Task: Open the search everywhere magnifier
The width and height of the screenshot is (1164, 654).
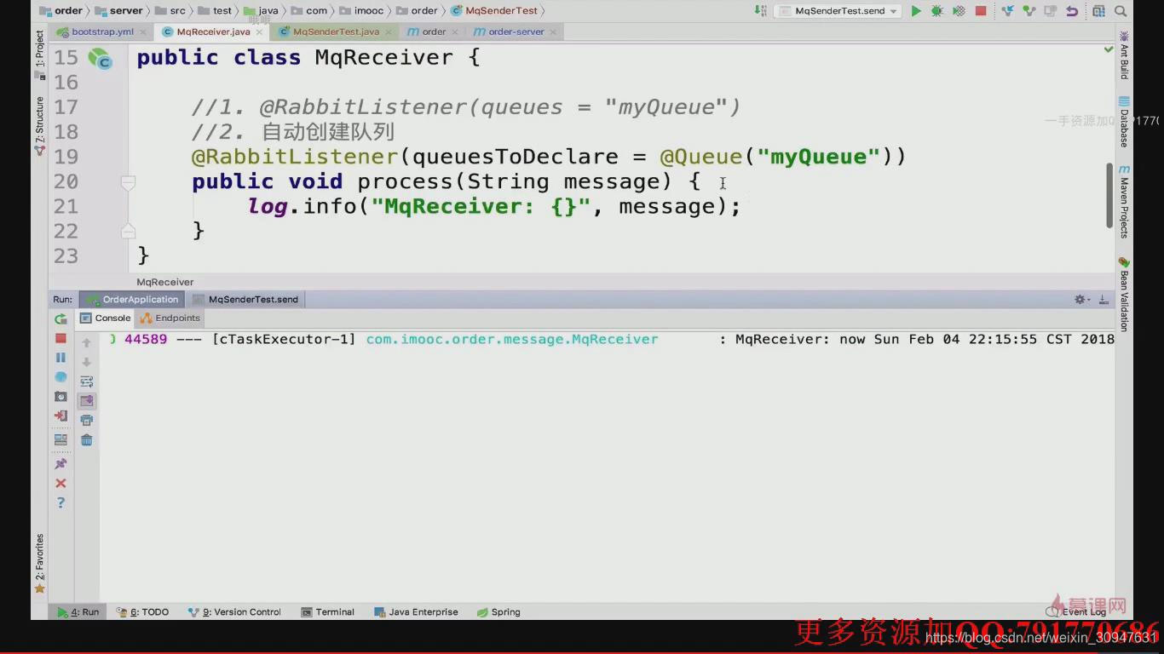Action: tap(1121, 11)
